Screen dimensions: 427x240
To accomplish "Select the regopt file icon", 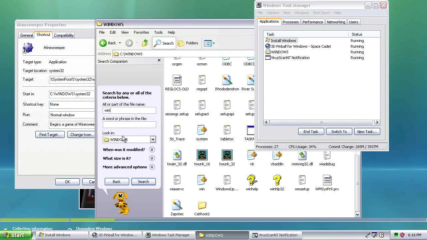I will 202,80.
